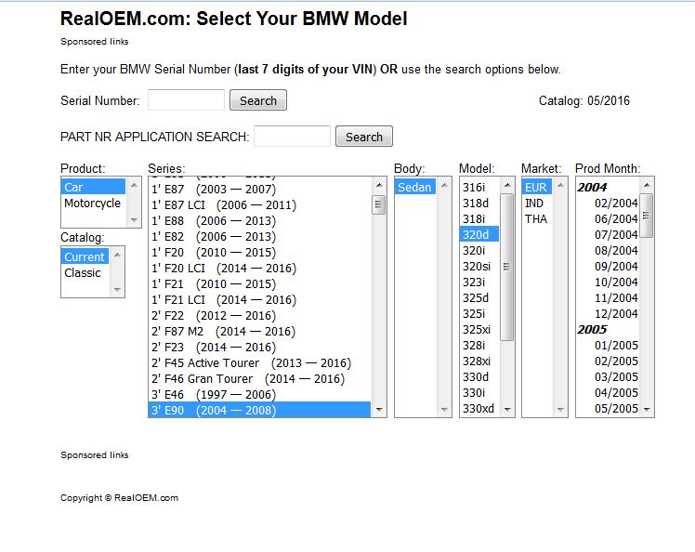Viewport: 695px width, 552px height.
Task: Click the Product list scroll-down arrow
Action: click(x=134, y=220)
